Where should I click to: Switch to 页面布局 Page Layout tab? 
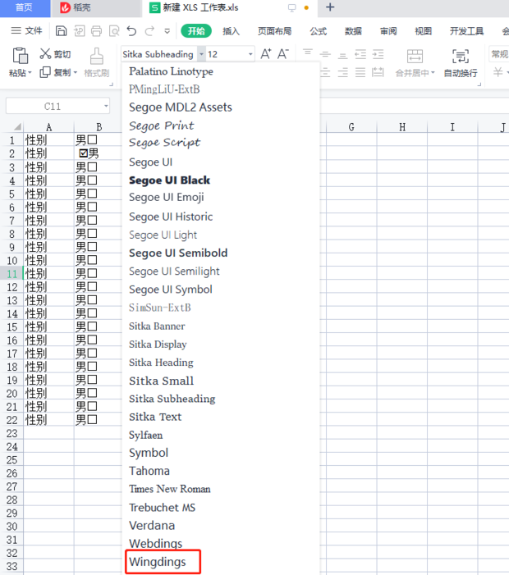tap(274, 31)
